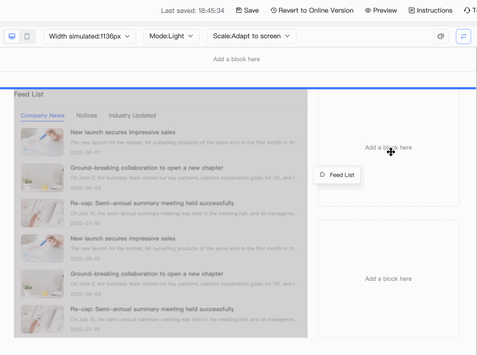Click the top Add a block here area
This screenshot has width=477, height=355.
click(236, 59)
